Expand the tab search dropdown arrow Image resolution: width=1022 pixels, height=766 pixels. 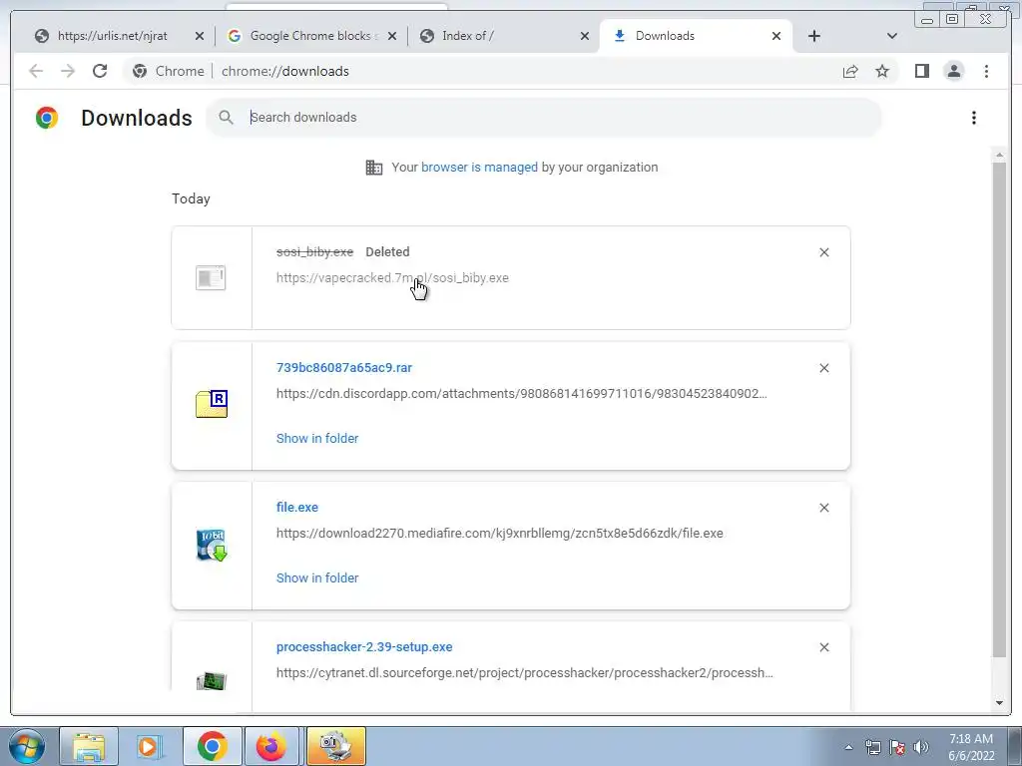(892, 37)
